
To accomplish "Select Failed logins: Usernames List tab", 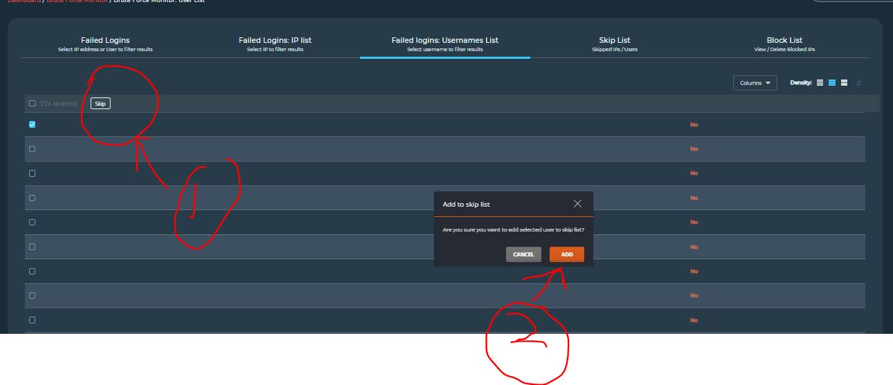I will tap(444, 44).
